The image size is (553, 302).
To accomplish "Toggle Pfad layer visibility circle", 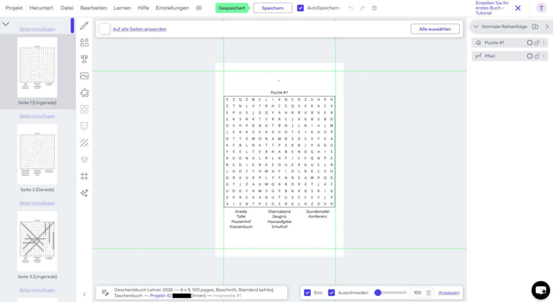I will [530, 56].
